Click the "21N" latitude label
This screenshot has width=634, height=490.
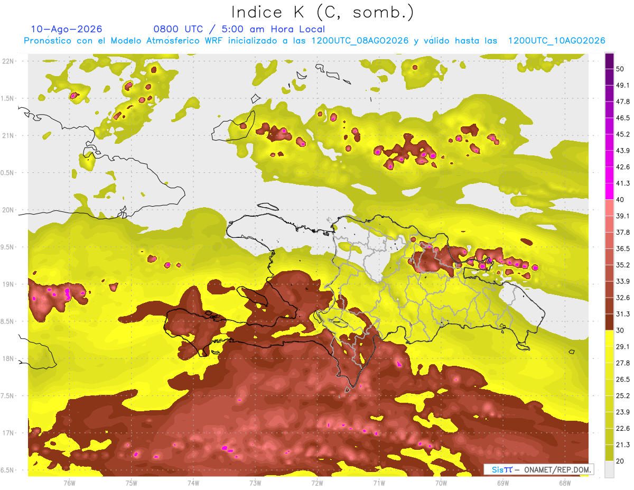9,135
